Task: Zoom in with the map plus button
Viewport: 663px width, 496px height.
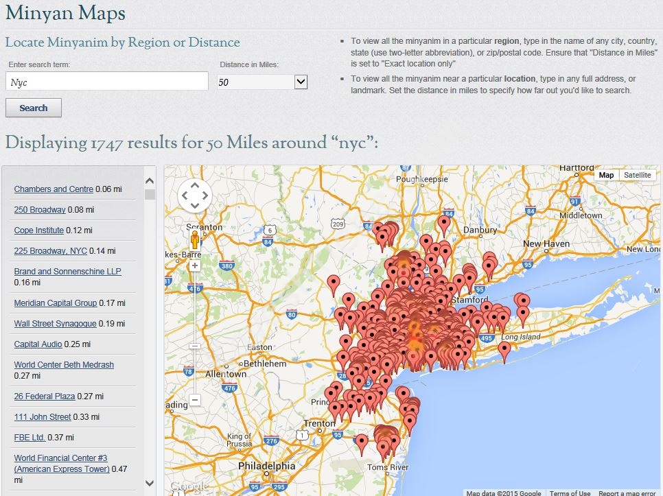Action: [195, 265]
